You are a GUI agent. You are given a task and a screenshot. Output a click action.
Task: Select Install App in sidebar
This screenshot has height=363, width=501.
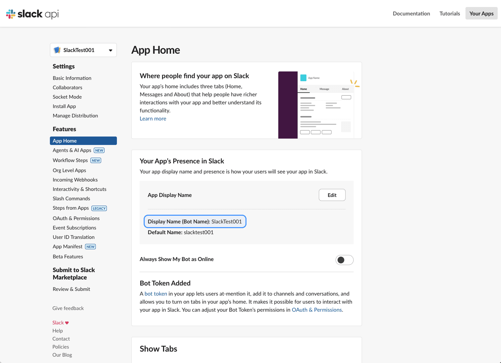[64, 106]
